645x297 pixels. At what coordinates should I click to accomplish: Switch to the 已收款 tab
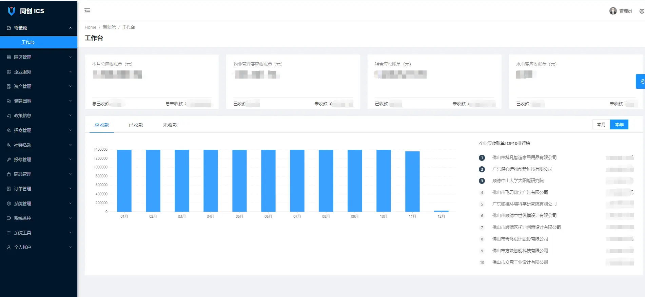coord(136,125)
